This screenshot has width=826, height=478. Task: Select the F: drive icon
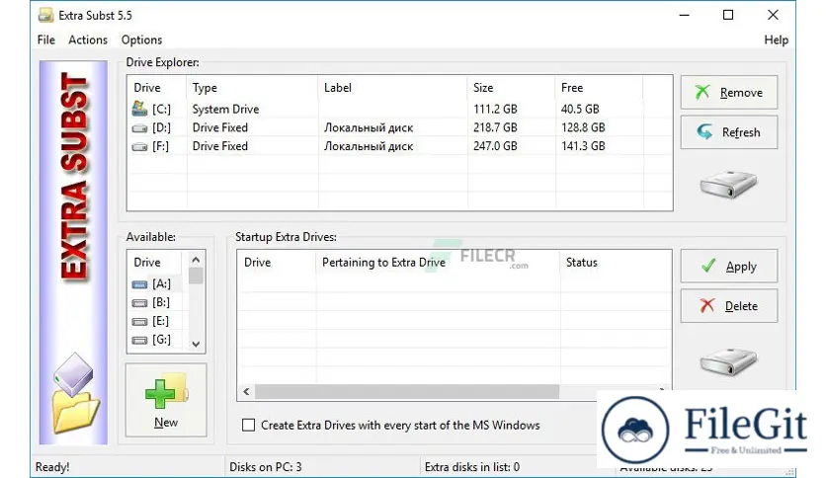pyautogui.click(x=139, y=147)
